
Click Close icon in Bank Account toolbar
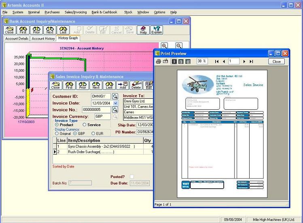pyautogui.click(x=9, y=30)
